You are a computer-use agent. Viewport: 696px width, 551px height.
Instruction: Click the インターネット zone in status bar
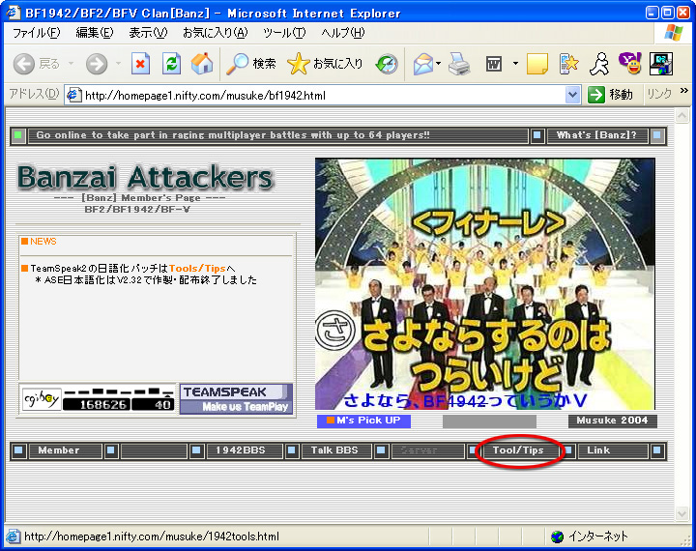pos(589,536)
